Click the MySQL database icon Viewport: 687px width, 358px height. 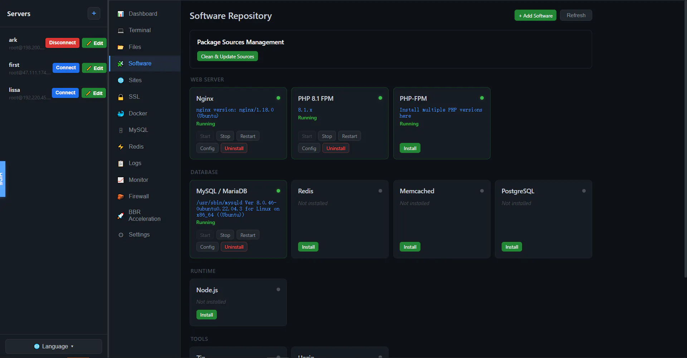point(121,130)
